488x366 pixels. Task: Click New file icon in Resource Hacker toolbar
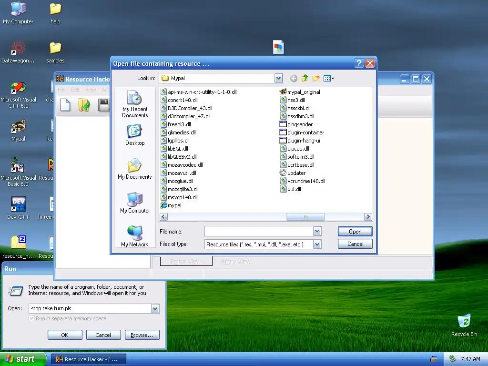click(65, 105)
